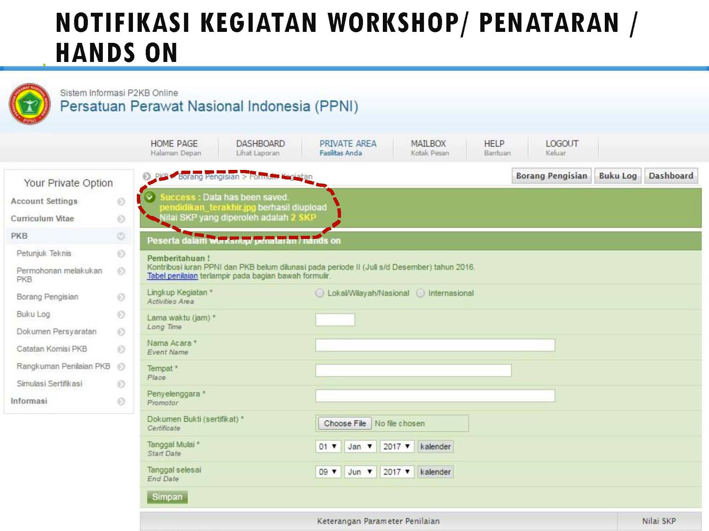This screenshot has height=531, width=709.
Task: Click the Simpan save button
Action: tap(167, 497)
